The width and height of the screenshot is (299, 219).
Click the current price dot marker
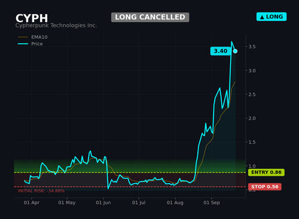[x=235, y=51]
